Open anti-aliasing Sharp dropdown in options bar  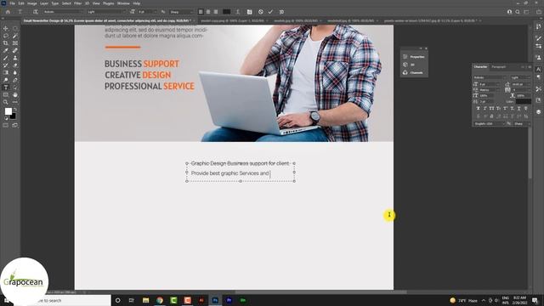[181, 12]
